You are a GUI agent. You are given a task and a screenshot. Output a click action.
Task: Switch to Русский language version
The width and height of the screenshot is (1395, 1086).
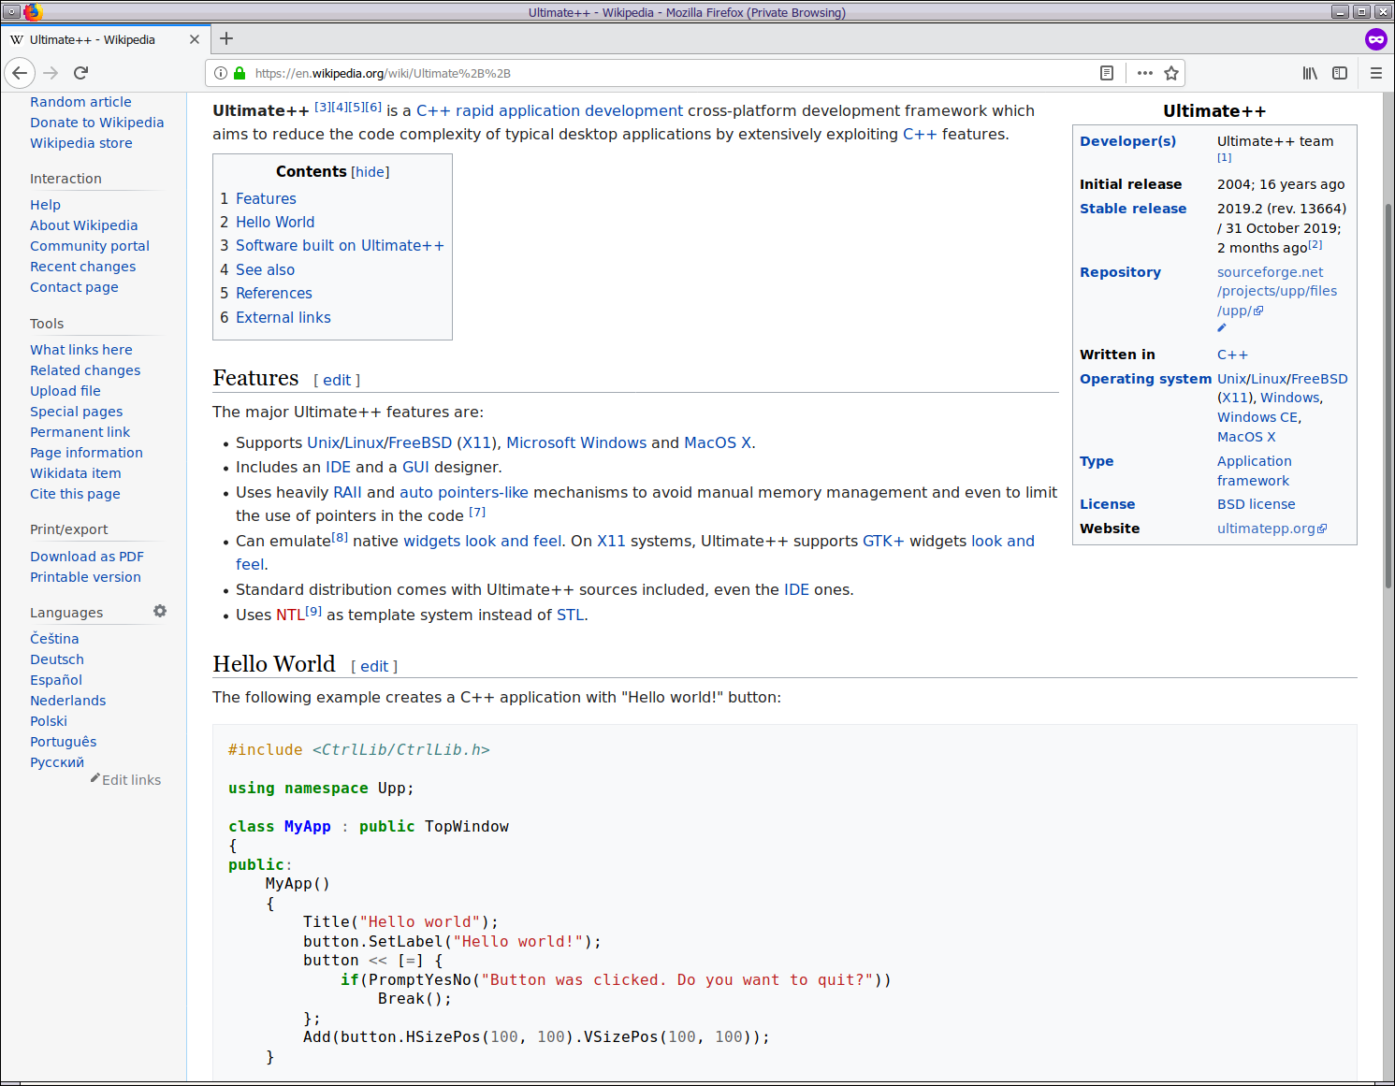tap(57, 762)
